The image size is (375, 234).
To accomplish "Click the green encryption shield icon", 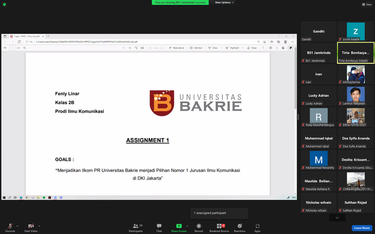I will (x=4, y=4).
